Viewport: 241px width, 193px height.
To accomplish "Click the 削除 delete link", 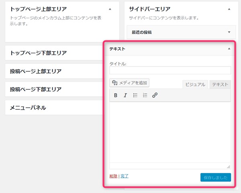I will click(x=113, y=176).
